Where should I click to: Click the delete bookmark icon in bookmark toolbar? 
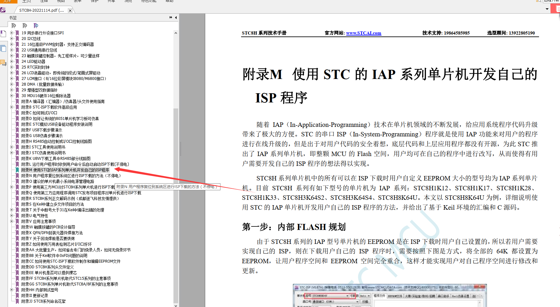point(14,26)
